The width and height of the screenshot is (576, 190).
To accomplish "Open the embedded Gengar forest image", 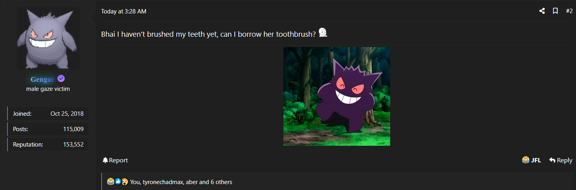I will [x=337, y=96].
